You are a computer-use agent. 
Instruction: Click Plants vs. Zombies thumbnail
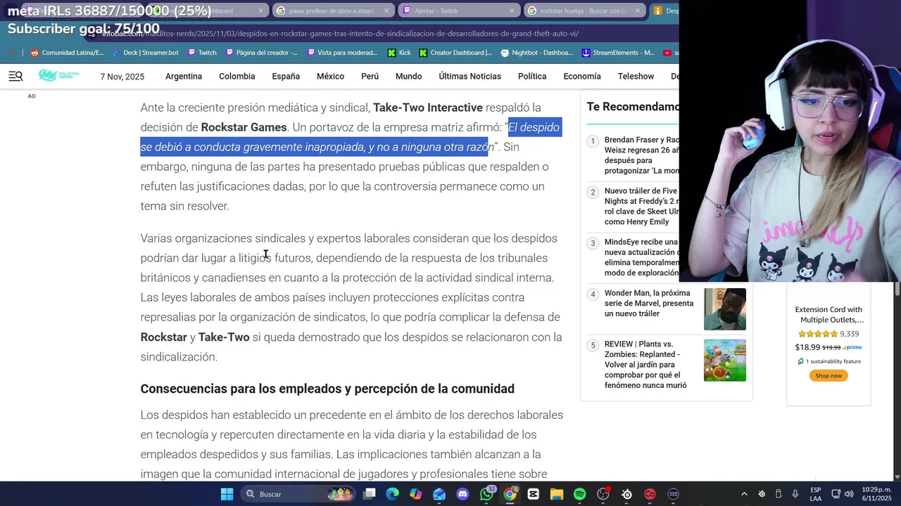[x=725, y=361]
